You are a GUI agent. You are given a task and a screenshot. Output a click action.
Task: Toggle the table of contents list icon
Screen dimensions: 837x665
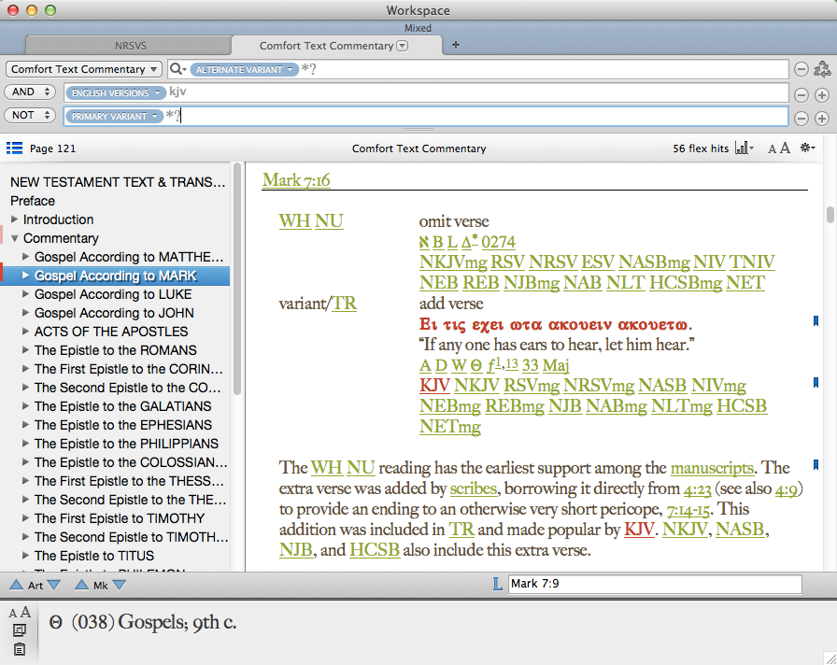14,148
